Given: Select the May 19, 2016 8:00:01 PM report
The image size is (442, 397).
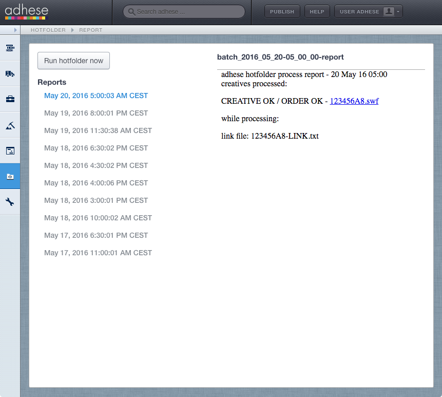Looking at the screenshot, I should 96,113.
